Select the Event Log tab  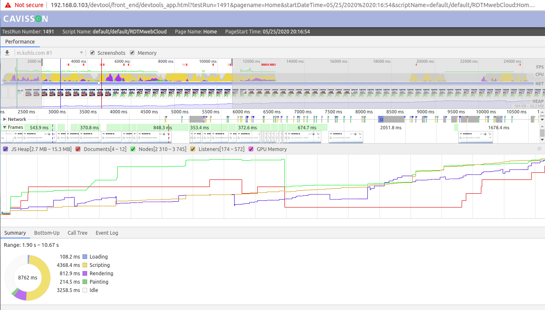pyautogui.click(x=107, y=233)
